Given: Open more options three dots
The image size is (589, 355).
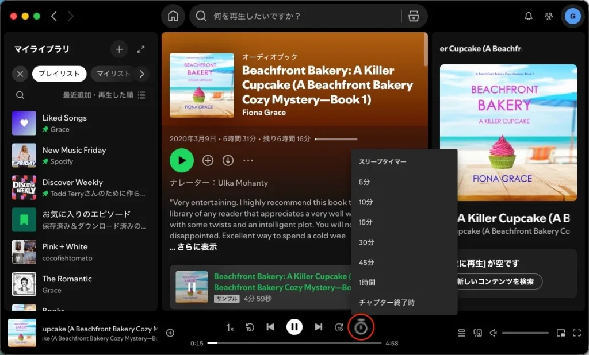Looking at the screenshot, I should (248, 161).
